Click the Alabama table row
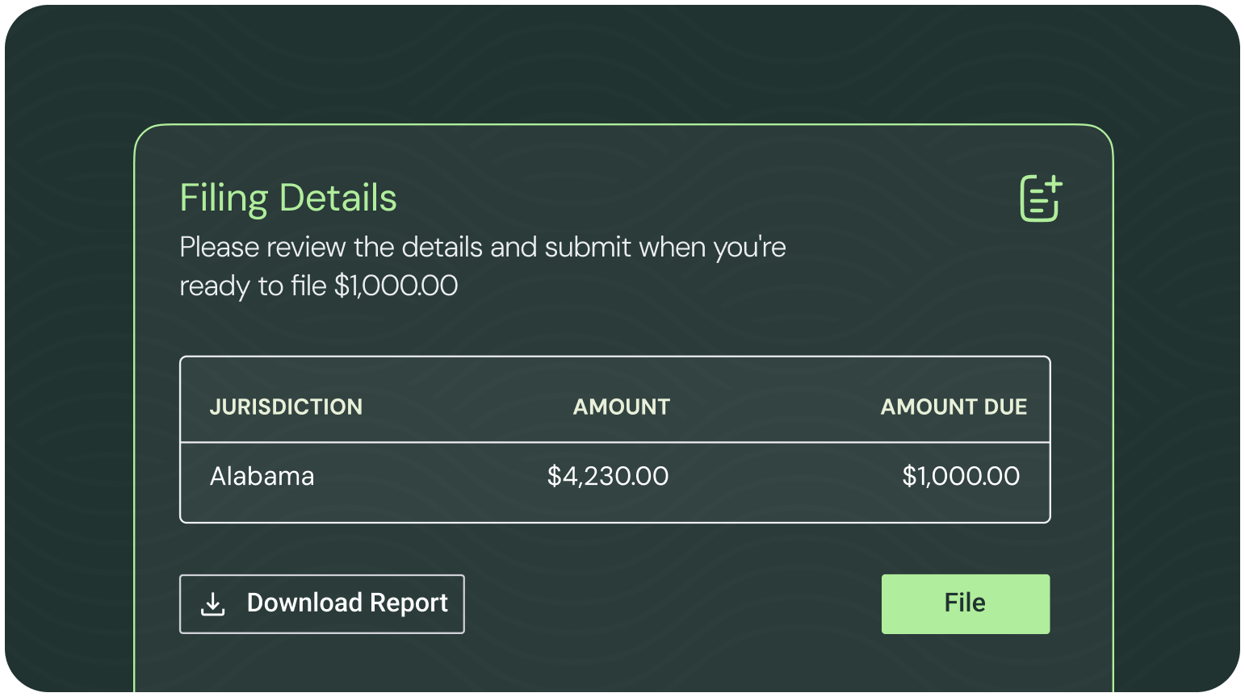Image resolution: width=1245 pixels, height=697 pixels. pos(615,482)
